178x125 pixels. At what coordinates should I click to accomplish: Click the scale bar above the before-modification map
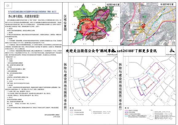[x=112, y=54]
